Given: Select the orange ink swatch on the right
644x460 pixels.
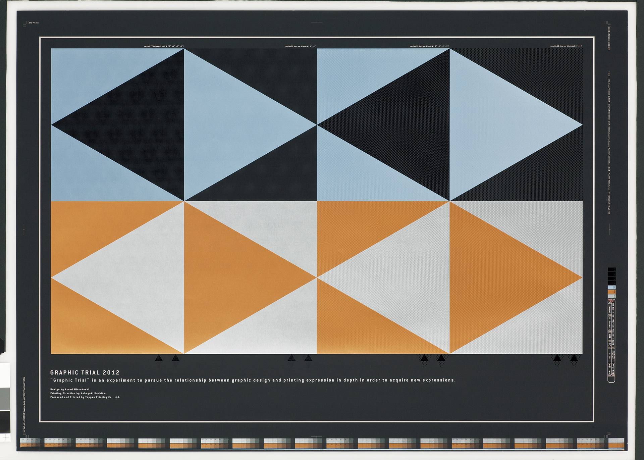Looking at the screenshot, I should coord(611,292).
